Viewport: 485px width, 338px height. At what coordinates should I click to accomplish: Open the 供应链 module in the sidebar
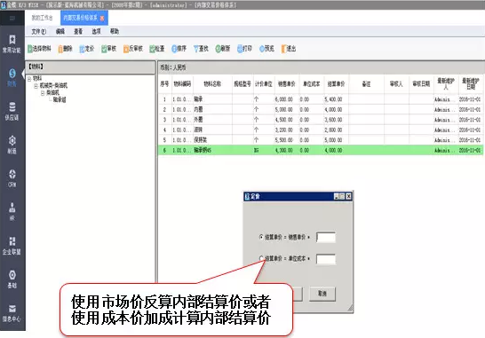pos(12,111)
